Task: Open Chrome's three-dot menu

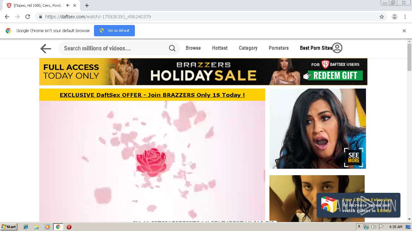Action: 405,17
